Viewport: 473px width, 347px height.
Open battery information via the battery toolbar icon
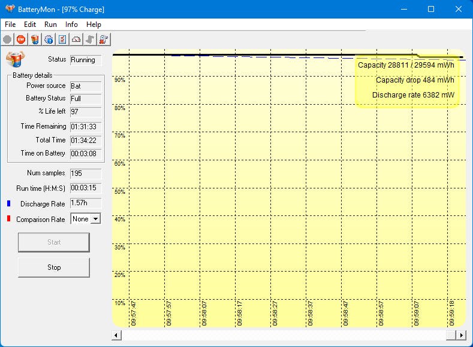point(35,39)
